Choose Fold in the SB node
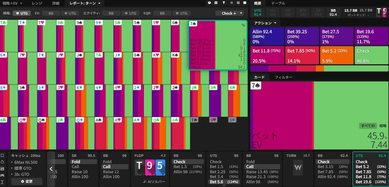This screenshot has width=389, height=187. [x=84, y=162]
